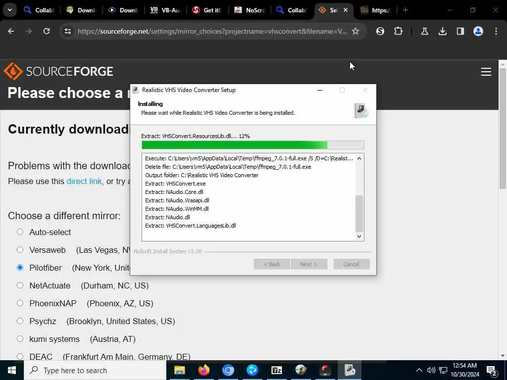
Task: Open the Windows Start menu
Action: 12,370
